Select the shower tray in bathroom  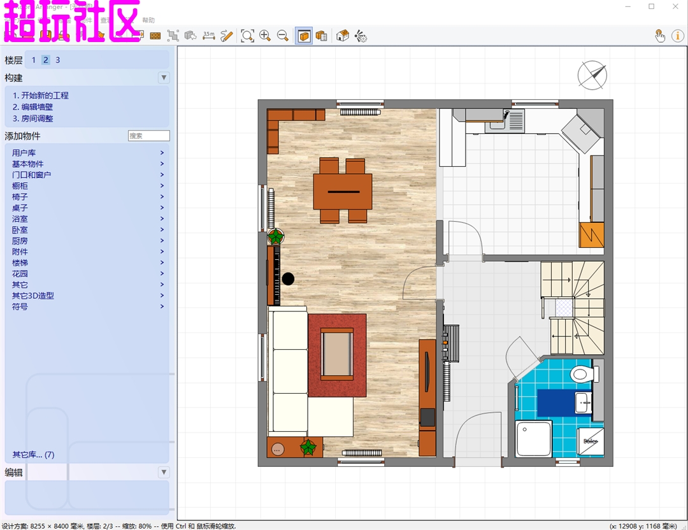coord(534,439)
